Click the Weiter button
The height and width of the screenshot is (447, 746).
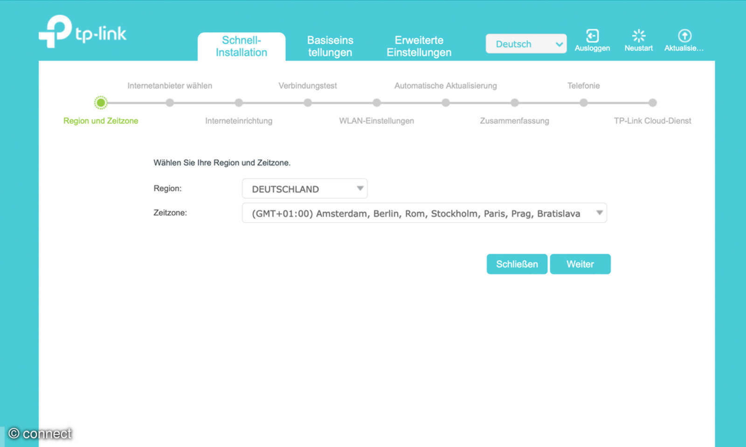580,264
